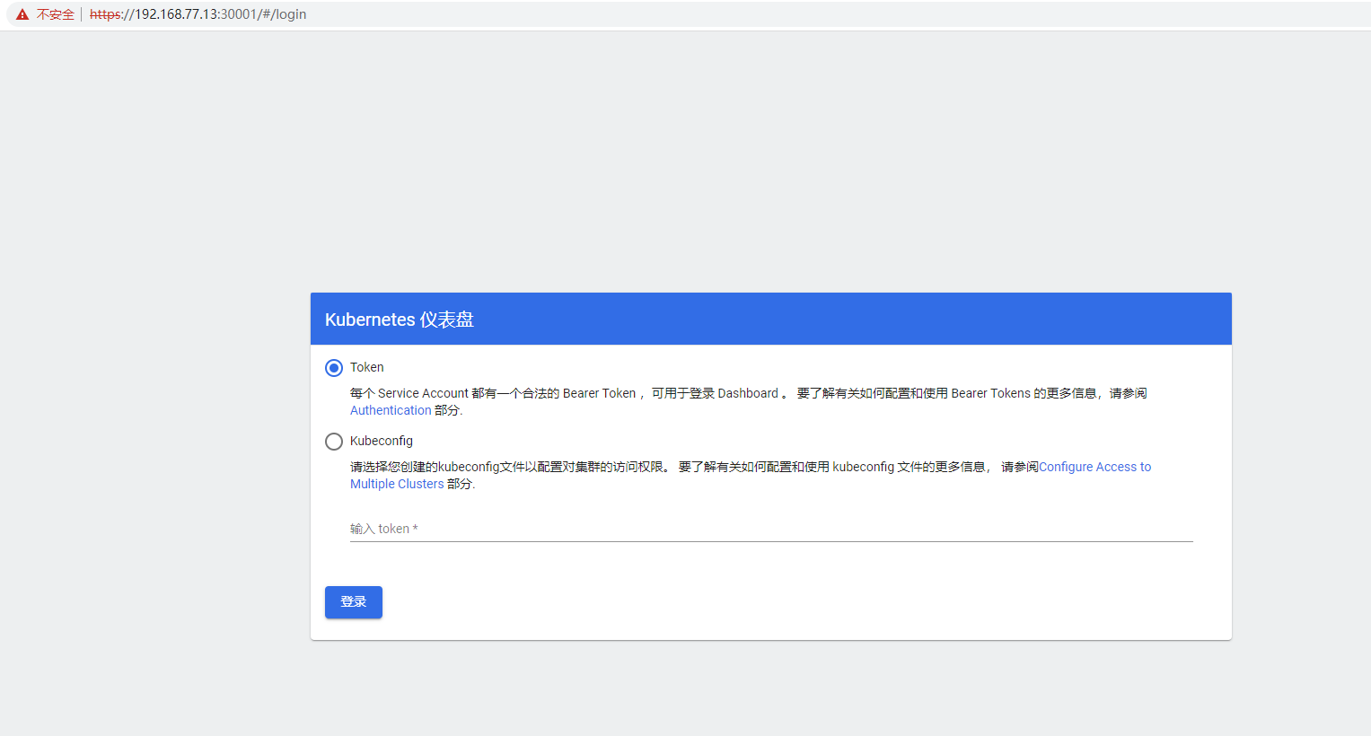Click the 登录 sign-in button
Viewport: 1371px width, 736px height.
[x=354, y=602]
